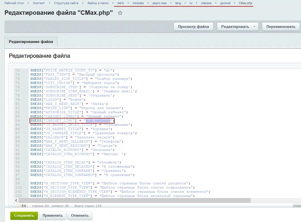Click the code editor horizontal scrollbar
This screenshot has width=301, height=222.
tap(134, 200)
